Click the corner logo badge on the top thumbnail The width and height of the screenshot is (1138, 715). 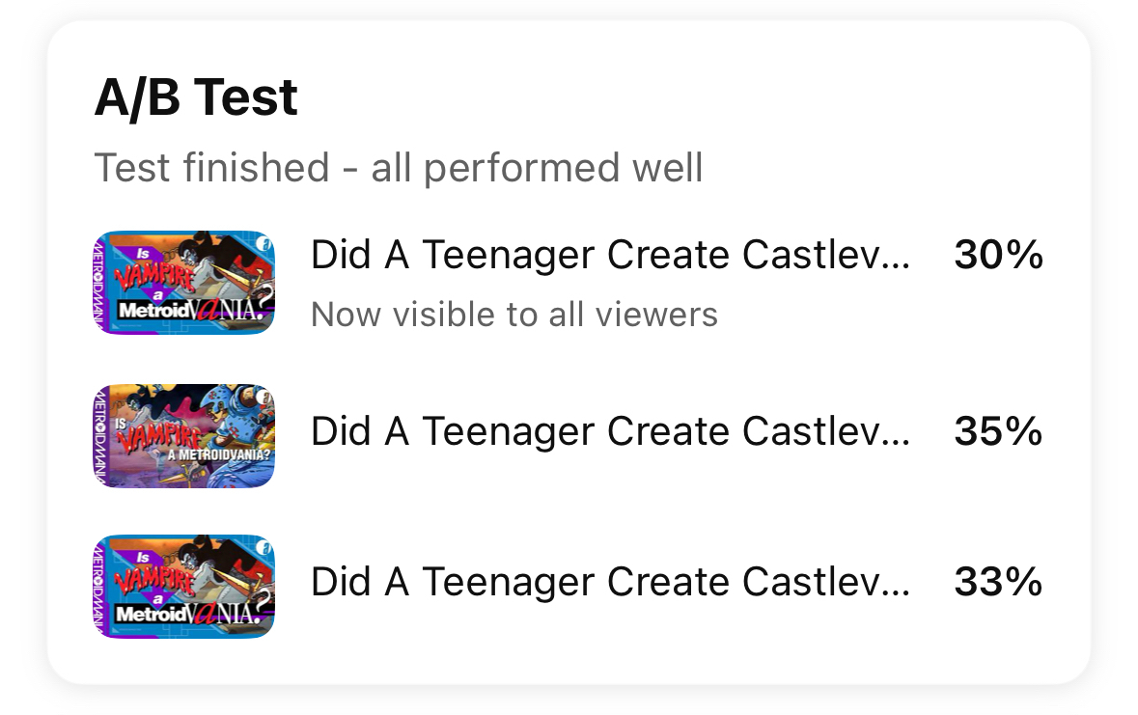click(x=264, y=246)
